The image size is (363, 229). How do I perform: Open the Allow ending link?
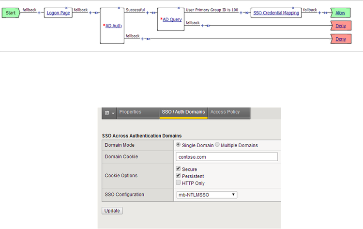(x=341, y=13)
